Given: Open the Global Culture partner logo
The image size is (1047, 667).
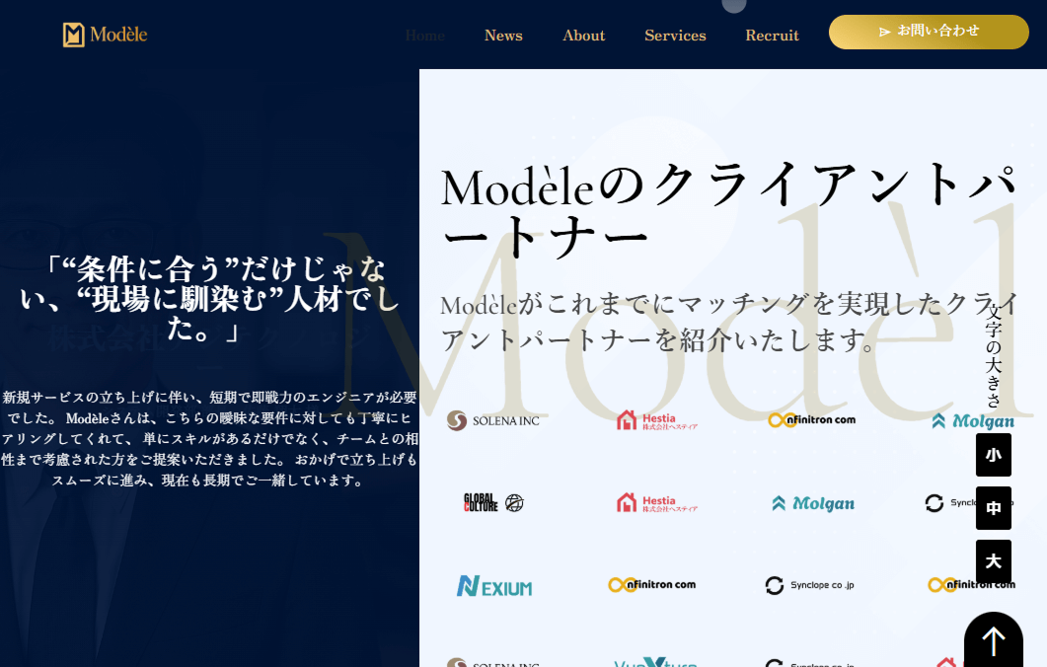Looking at the screenshot, I should click(x=493, y=503).
